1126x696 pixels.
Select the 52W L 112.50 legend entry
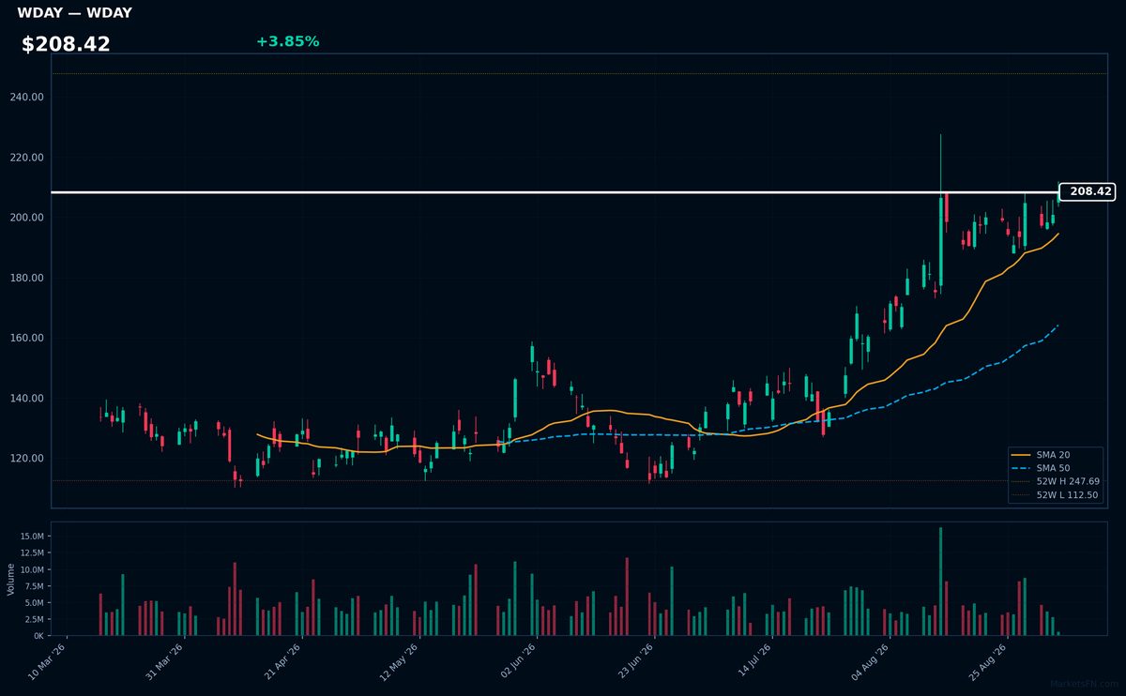coord(1053,495)
